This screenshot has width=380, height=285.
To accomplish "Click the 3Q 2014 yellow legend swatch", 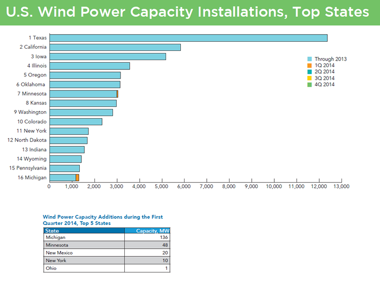I will tap(309, 78).
